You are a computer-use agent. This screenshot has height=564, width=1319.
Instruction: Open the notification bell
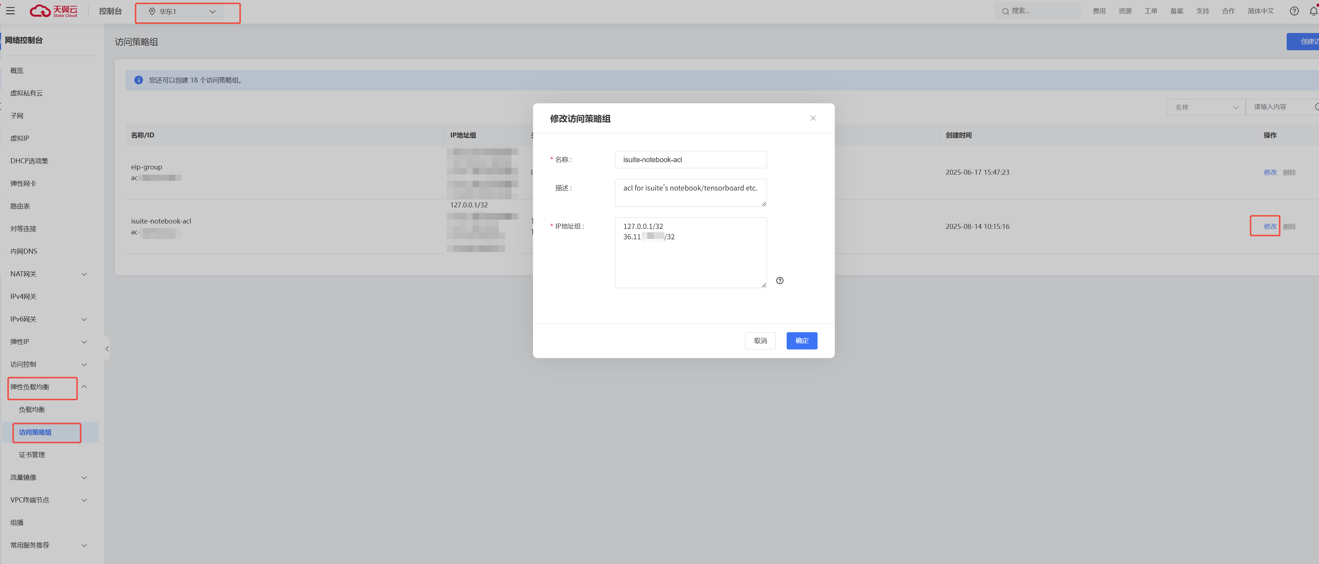pos(1313,11)
